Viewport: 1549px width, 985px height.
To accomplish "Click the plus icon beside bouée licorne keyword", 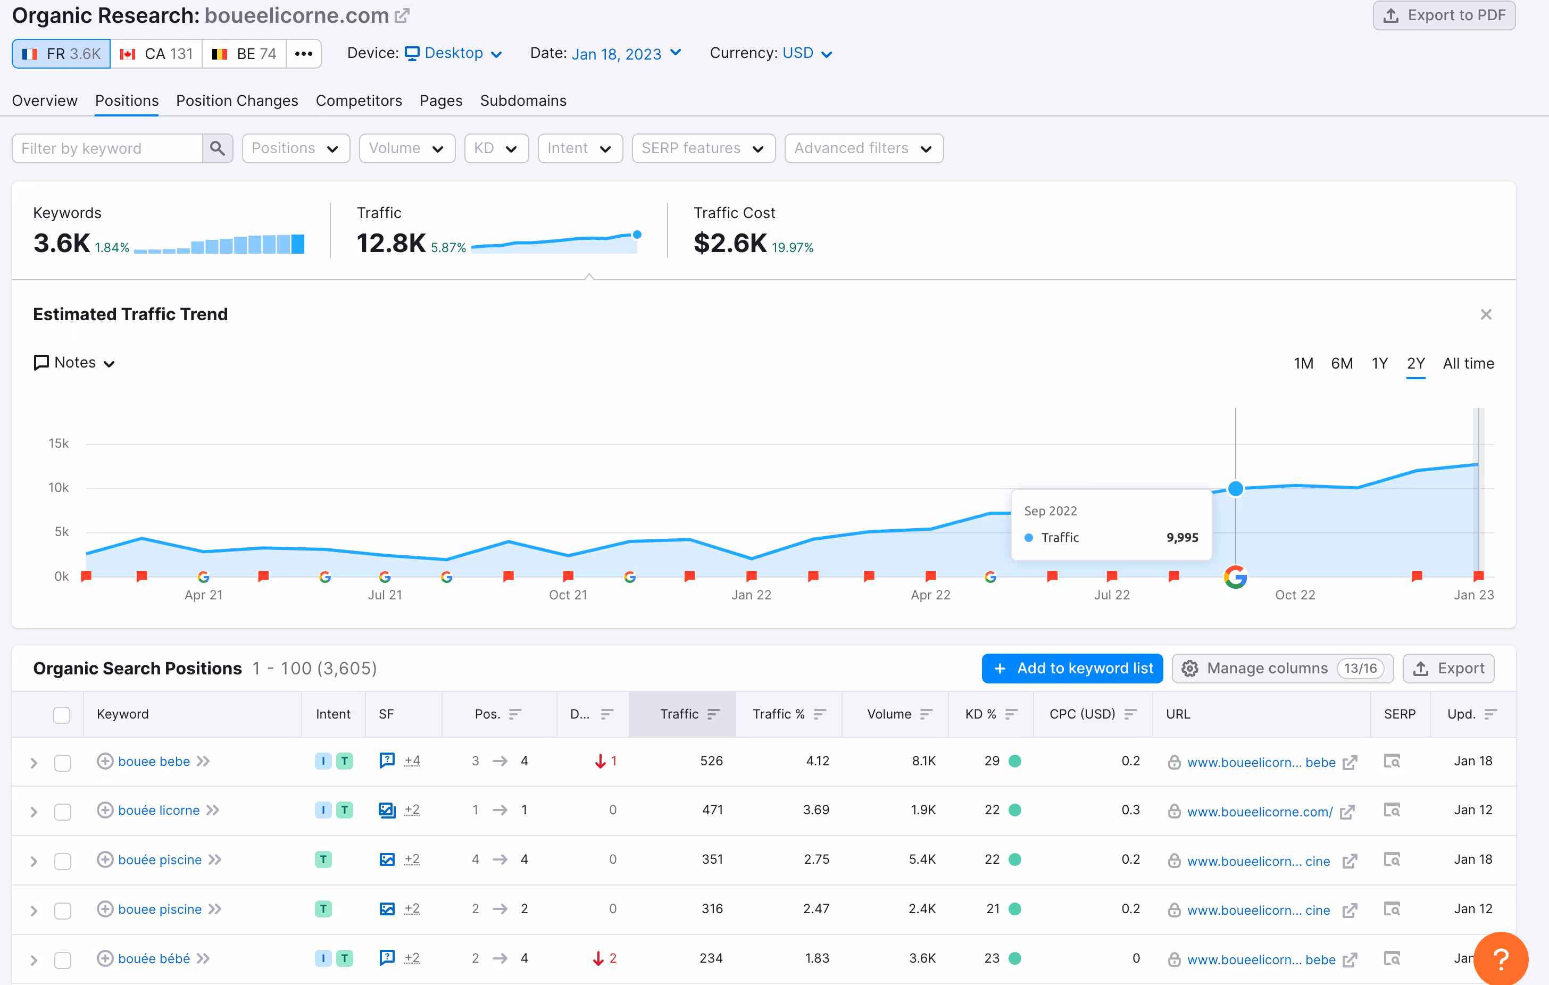I will pyautogui.click(x=105, y=810).
